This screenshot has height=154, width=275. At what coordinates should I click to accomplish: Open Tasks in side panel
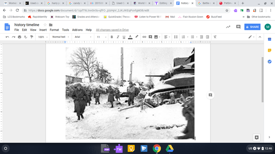[269, 62]
